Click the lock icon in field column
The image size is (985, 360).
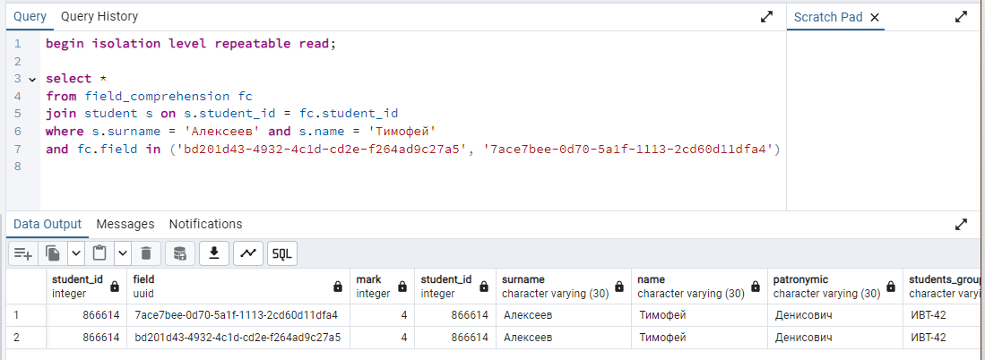[x=338, y=287]
